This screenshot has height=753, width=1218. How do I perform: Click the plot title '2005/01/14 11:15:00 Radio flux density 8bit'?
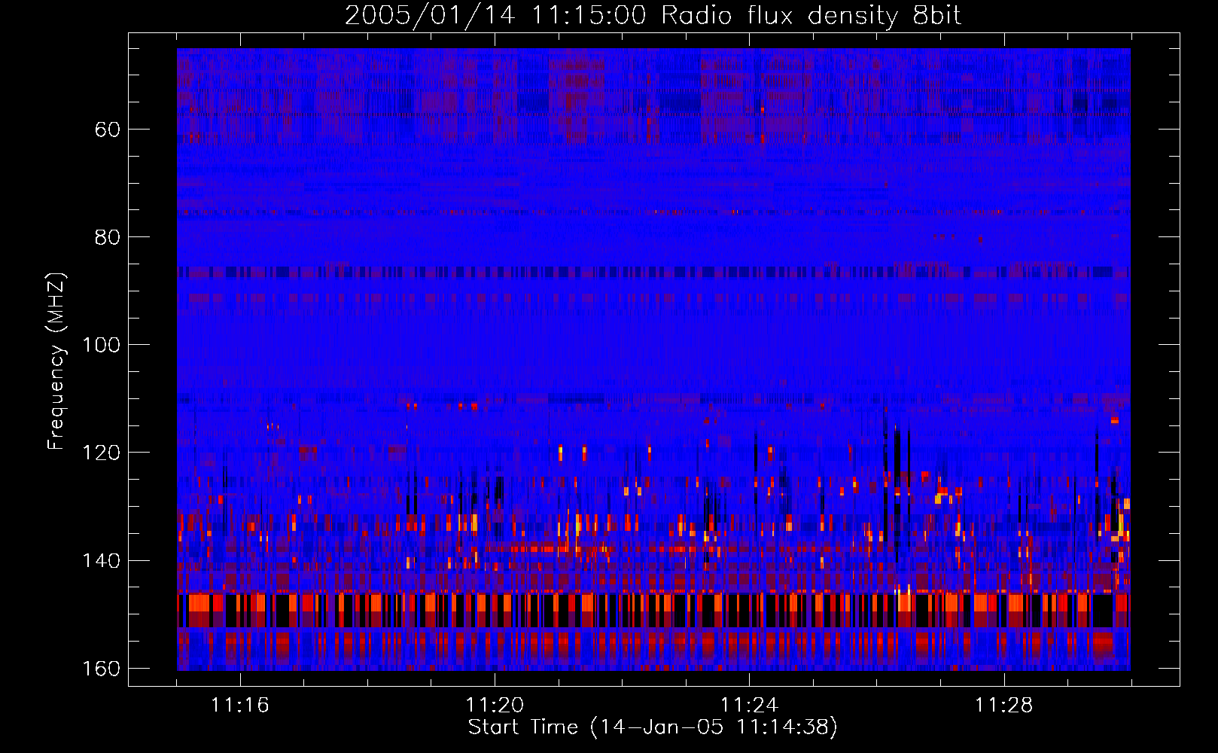click(653, 16)
